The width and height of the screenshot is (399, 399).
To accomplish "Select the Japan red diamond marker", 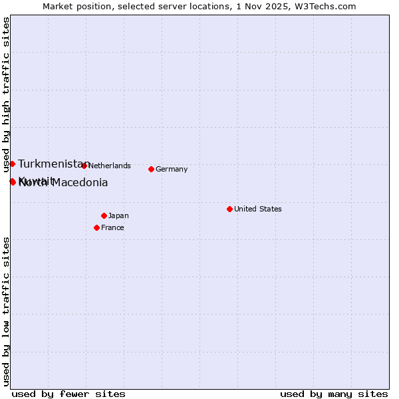I will pos(104,215).
